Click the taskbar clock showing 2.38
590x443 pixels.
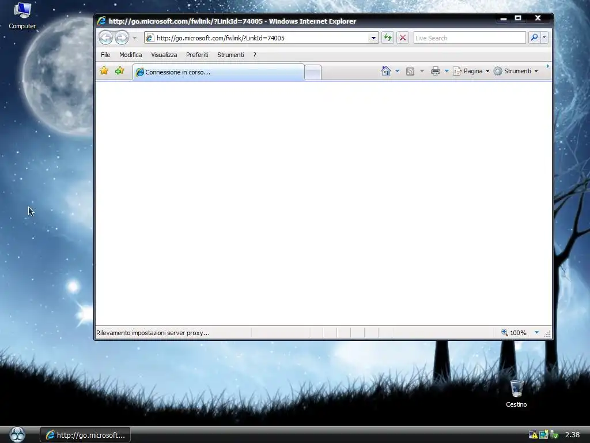[572, 435]
